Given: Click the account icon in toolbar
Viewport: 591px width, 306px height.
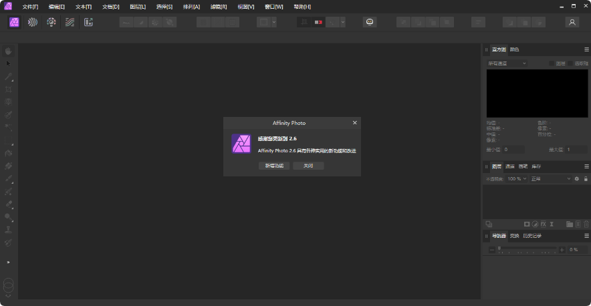Looking at the screenshot, I should click(x=572, y=22).
